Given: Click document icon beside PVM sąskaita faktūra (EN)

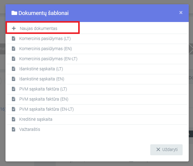Looking at the screenshot, I should pos(13,99).
